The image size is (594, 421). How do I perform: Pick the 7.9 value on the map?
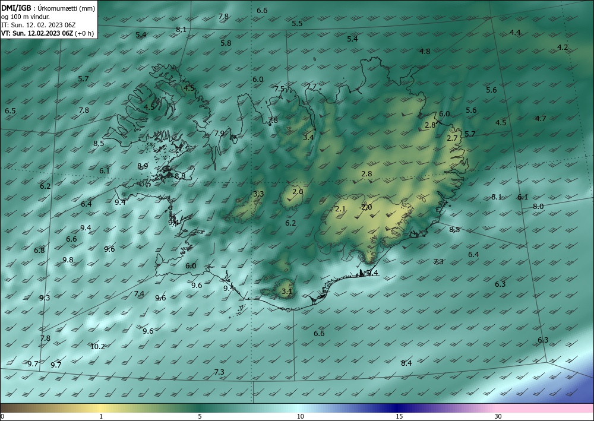[219, 133]
